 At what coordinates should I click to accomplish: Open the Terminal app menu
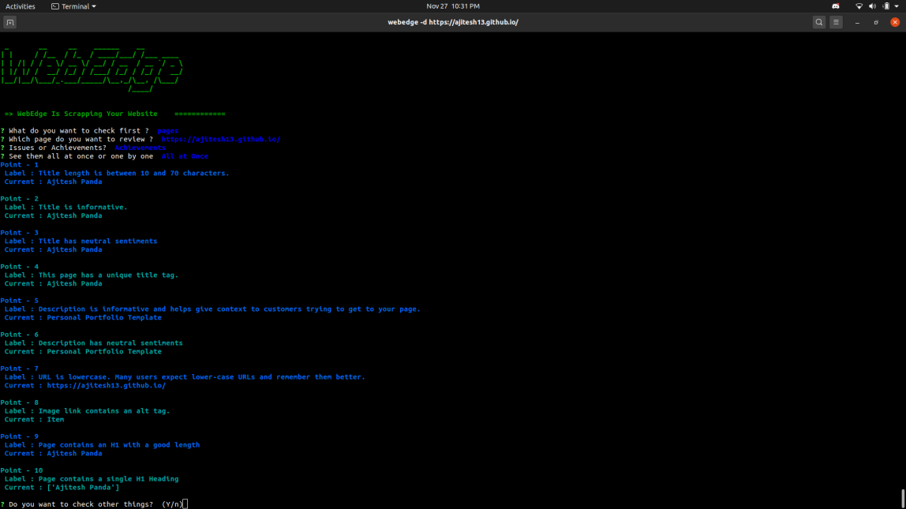[74, 6]
